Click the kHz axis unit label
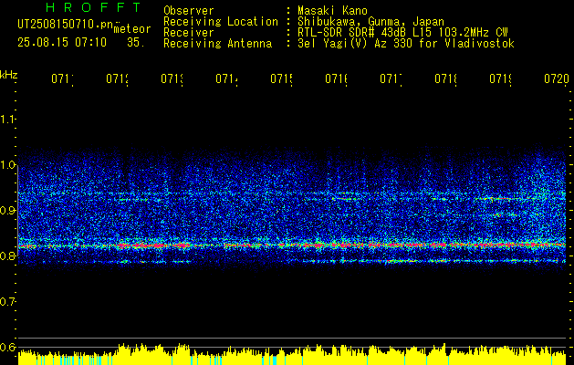The image size is (574, 365). pos(8,75)
